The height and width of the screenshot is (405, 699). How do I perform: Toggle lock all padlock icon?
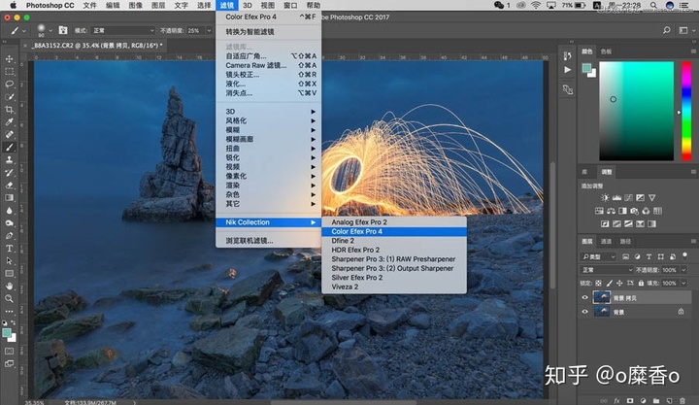pyautogui.click(x=641, y=284)
